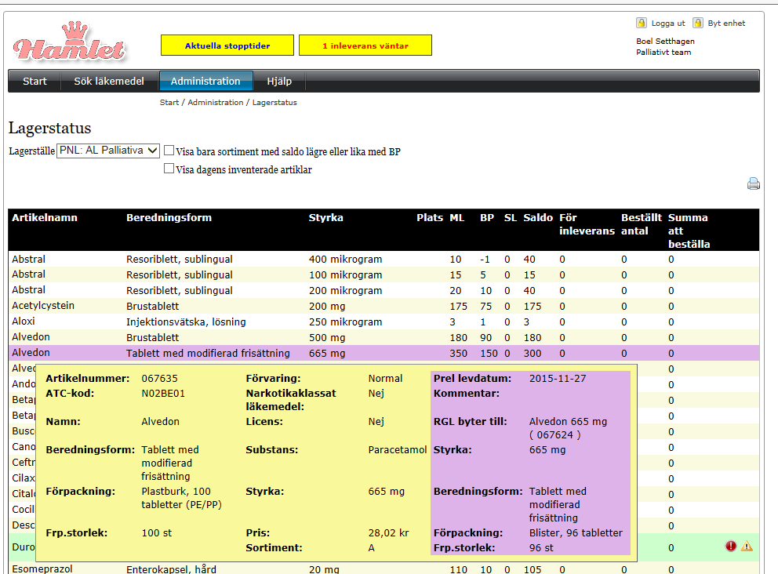The image size is (778, 574).
Task: Click the Acetylcystein article name
Action: [x=43, y=306]
